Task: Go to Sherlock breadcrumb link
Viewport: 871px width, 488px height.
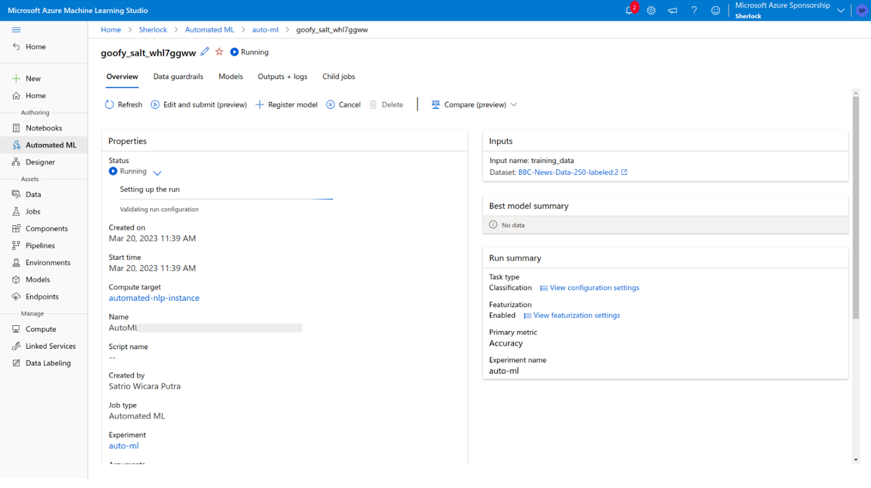Action: coord(153,30)
